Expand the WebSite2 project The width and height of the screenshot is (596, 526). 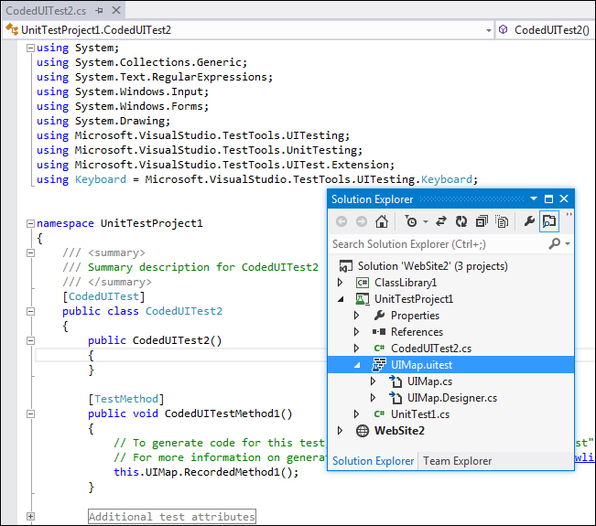(x=341, y=430)
